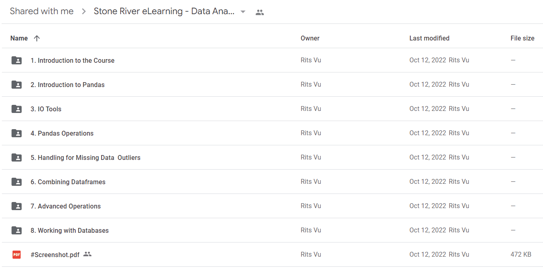Sort files by the Name column header
The width and height of the screenshot is (543, 268).
[19, 38]
